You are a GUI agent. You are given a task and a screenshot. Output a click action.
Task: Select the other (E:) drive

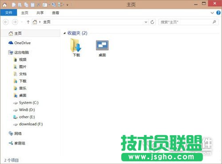click(27, 117)
